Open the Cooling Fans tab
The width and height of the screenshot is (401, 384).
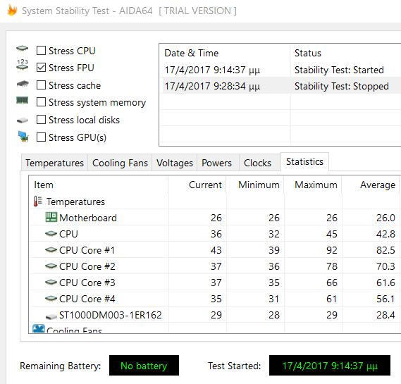pos(120,163)
